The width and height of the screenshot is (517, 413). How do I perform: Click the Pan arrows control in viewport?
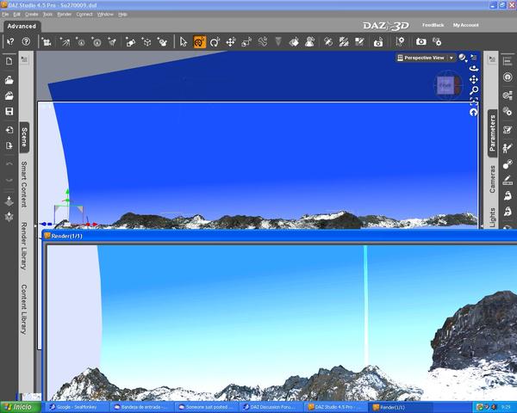tap(474, 80)
